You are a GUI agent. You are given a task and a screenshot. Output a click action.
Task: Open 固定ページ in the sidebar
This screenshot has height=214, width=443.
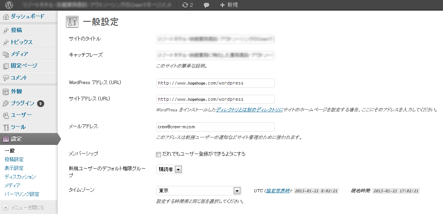click(x=24, y=66)
